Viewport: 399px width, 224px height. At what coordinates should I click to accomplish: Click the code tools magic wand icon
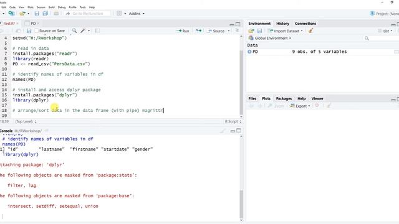pyautogui.click(x=83, y=30)
